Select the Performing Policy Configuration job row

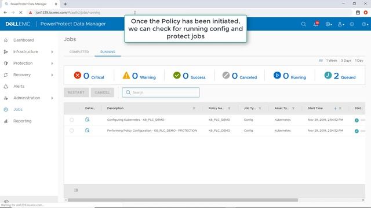point(72,131)
